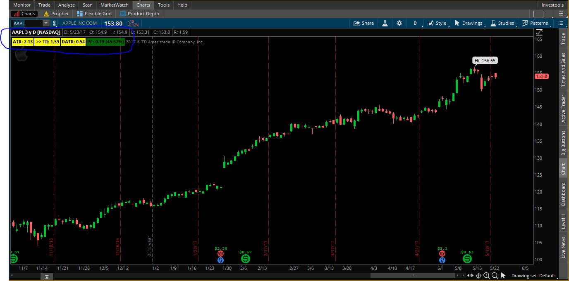Click the zoom out magnifier icon
Screen dimensions: 569x281
495,276
